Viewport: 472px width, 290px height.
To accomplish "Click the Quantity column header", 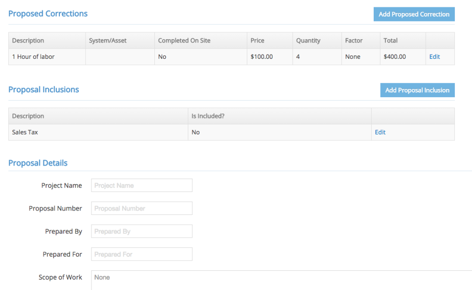I will tap(308, 40).
